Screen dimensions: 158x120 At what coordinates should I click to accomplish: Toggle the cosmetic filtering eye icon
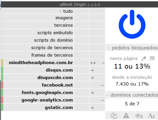[x=139, y=116]
